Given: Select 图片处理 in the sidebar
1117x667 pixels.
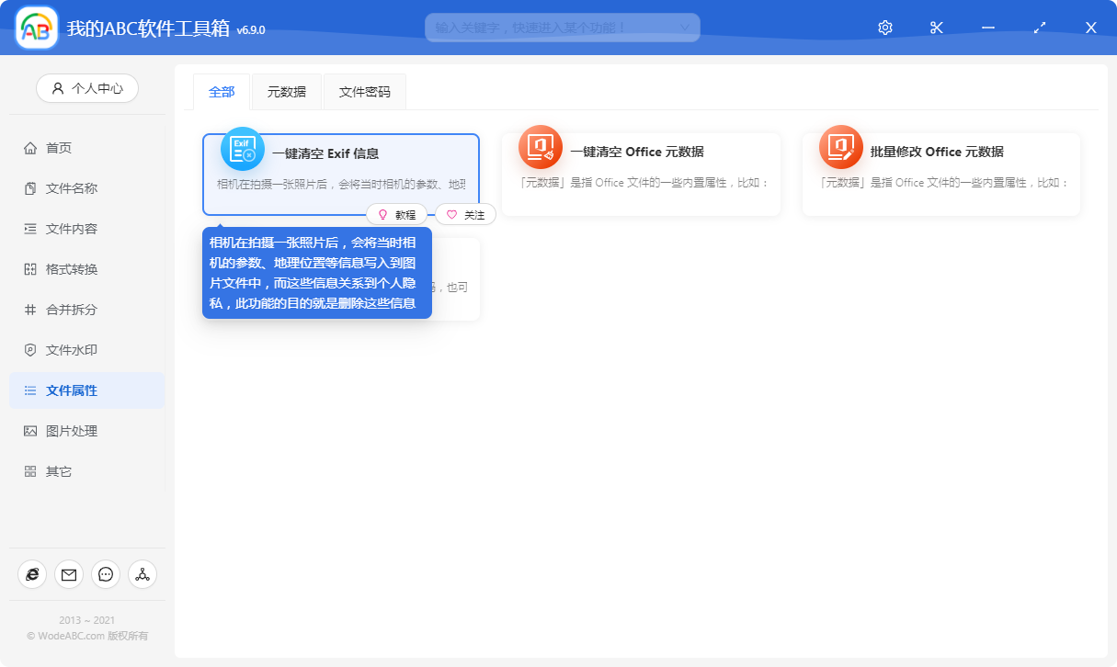Looking at the screenshot, I should coord(72,431).
